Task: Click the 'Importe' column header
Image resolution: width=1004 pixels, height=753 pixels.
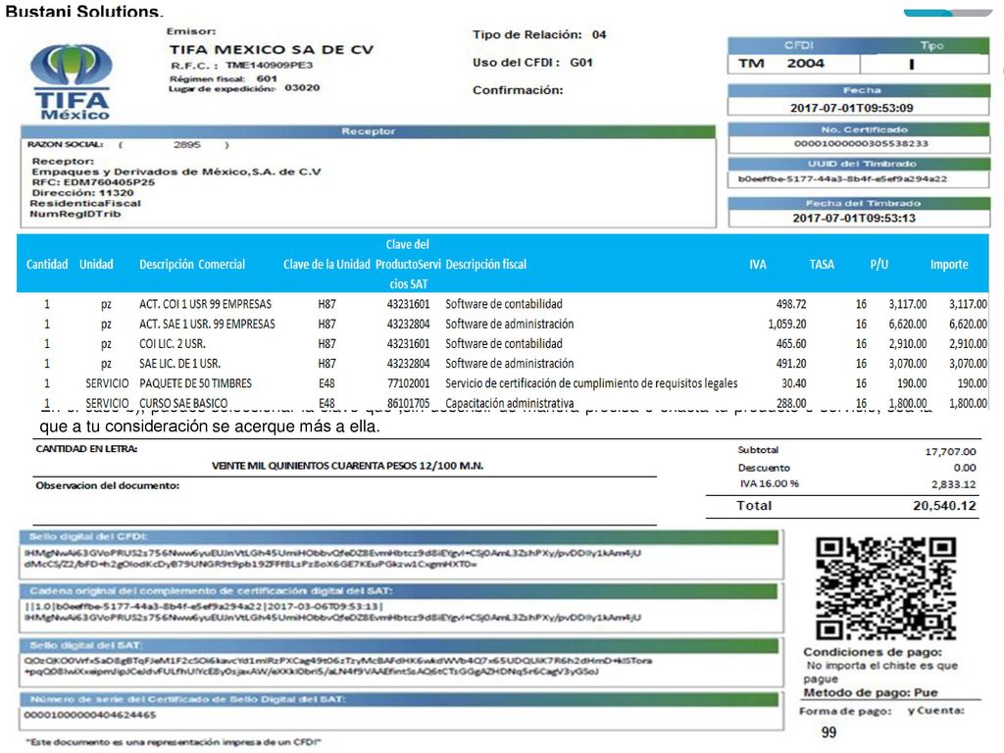Action: (x=949, y=265)
